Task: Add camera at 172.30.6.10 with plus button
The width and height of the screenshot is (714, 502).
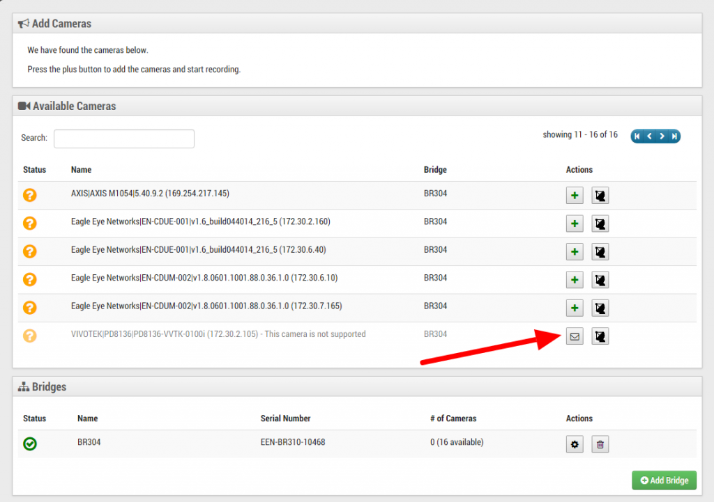Action: click(575, 280)
